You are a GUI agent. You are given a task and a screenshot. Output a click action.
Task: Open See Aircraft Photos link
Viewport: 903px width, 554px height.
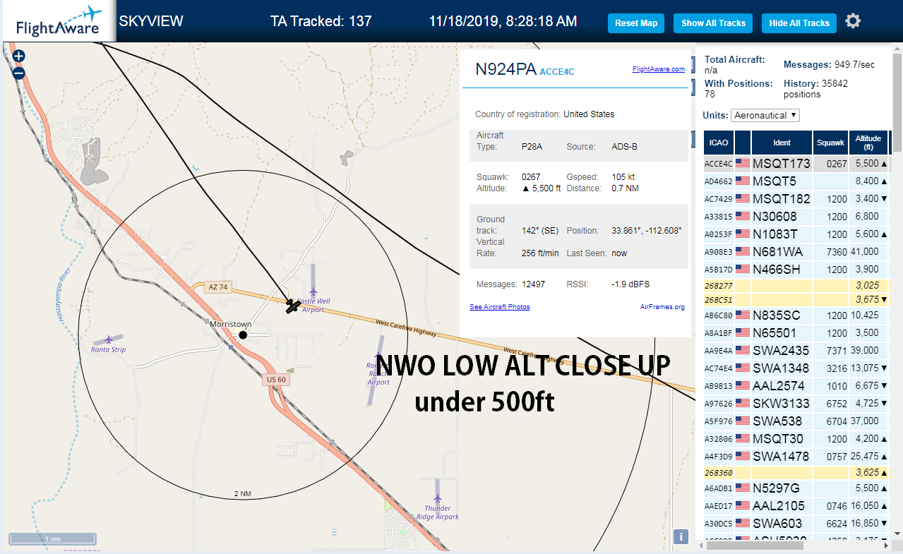click(x=499, y=307)
